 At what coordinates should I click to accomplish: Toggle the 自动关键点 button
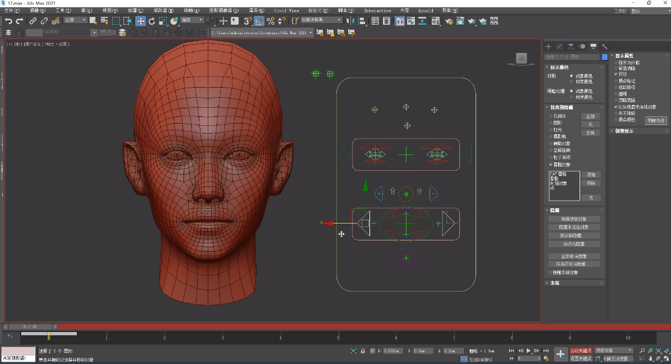point(581,351)
